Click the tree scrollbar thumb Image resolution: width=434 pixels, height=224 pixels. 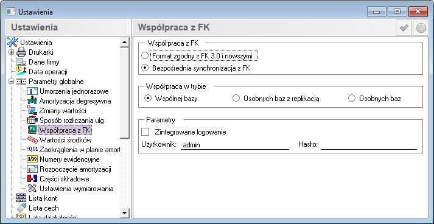[124, 93]
